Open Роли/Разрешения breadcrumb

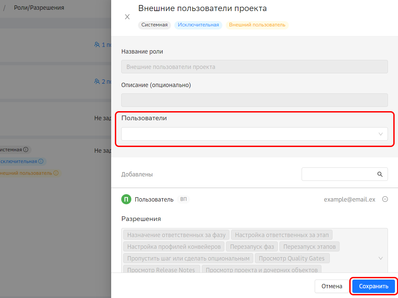tap(39, 7)
